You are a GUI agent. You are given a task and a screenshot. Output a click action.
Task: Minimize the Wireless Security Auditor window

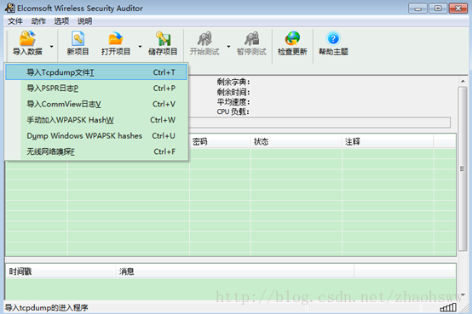[417, 9]
